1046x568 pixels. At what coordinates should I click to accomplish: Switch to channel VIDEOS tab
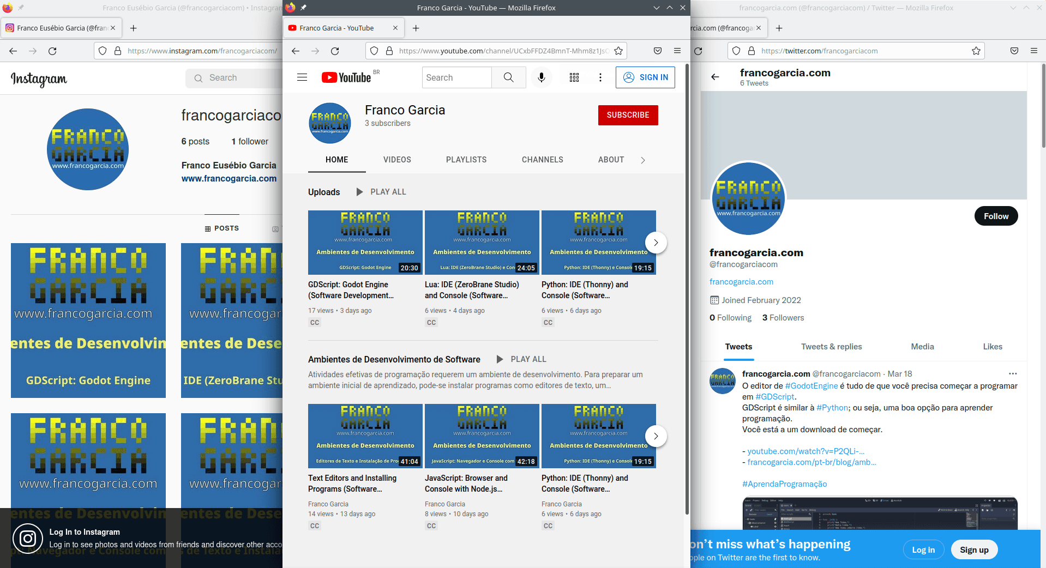[397, 160]
